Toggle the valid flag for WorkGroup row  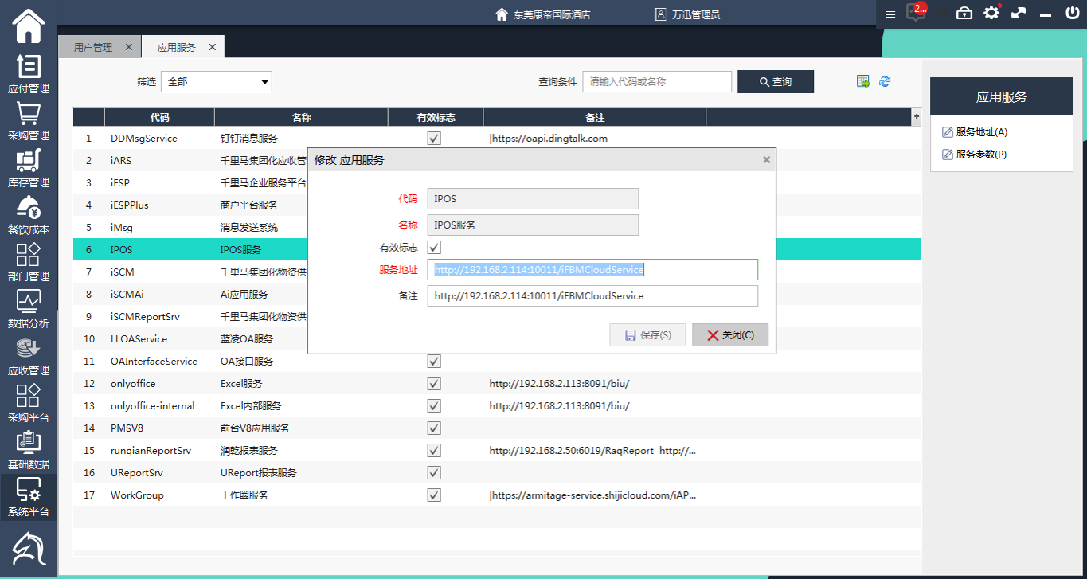pyautogui.click(x=434, y=495)
